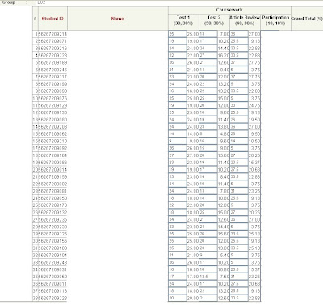323x305 pixels.
Task: Open student 56267209214 in row 1
Action: (x=52, y=34)
